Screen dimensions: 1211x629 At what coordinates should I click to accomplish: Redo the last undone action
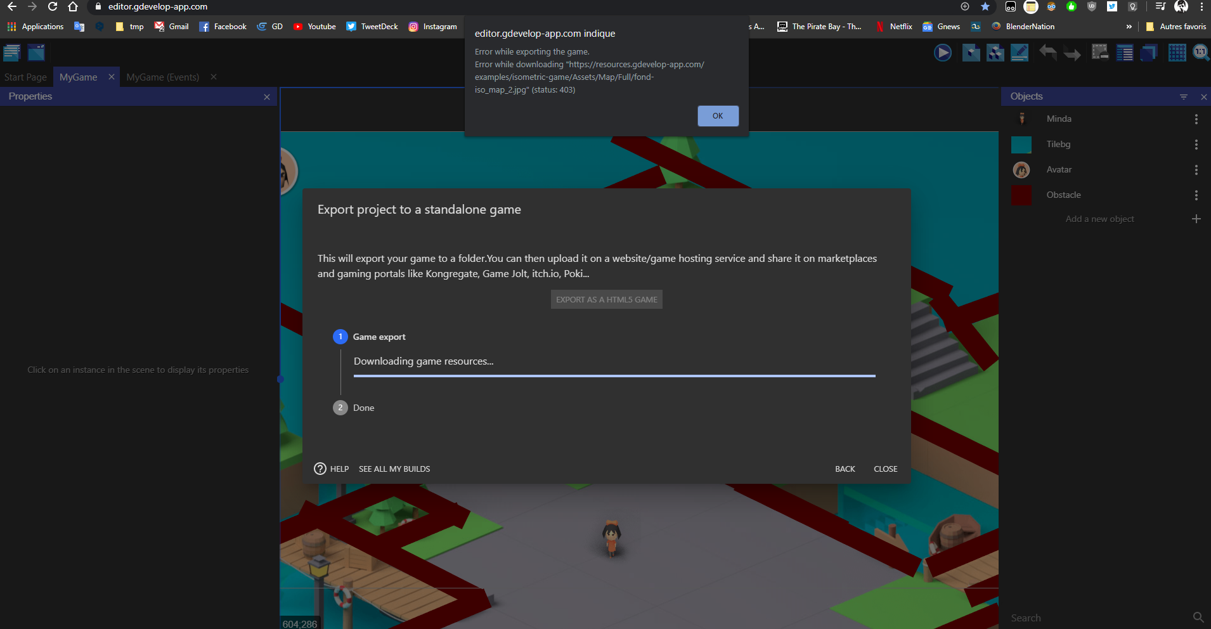pyautogui.click(x=1072, y=53)
